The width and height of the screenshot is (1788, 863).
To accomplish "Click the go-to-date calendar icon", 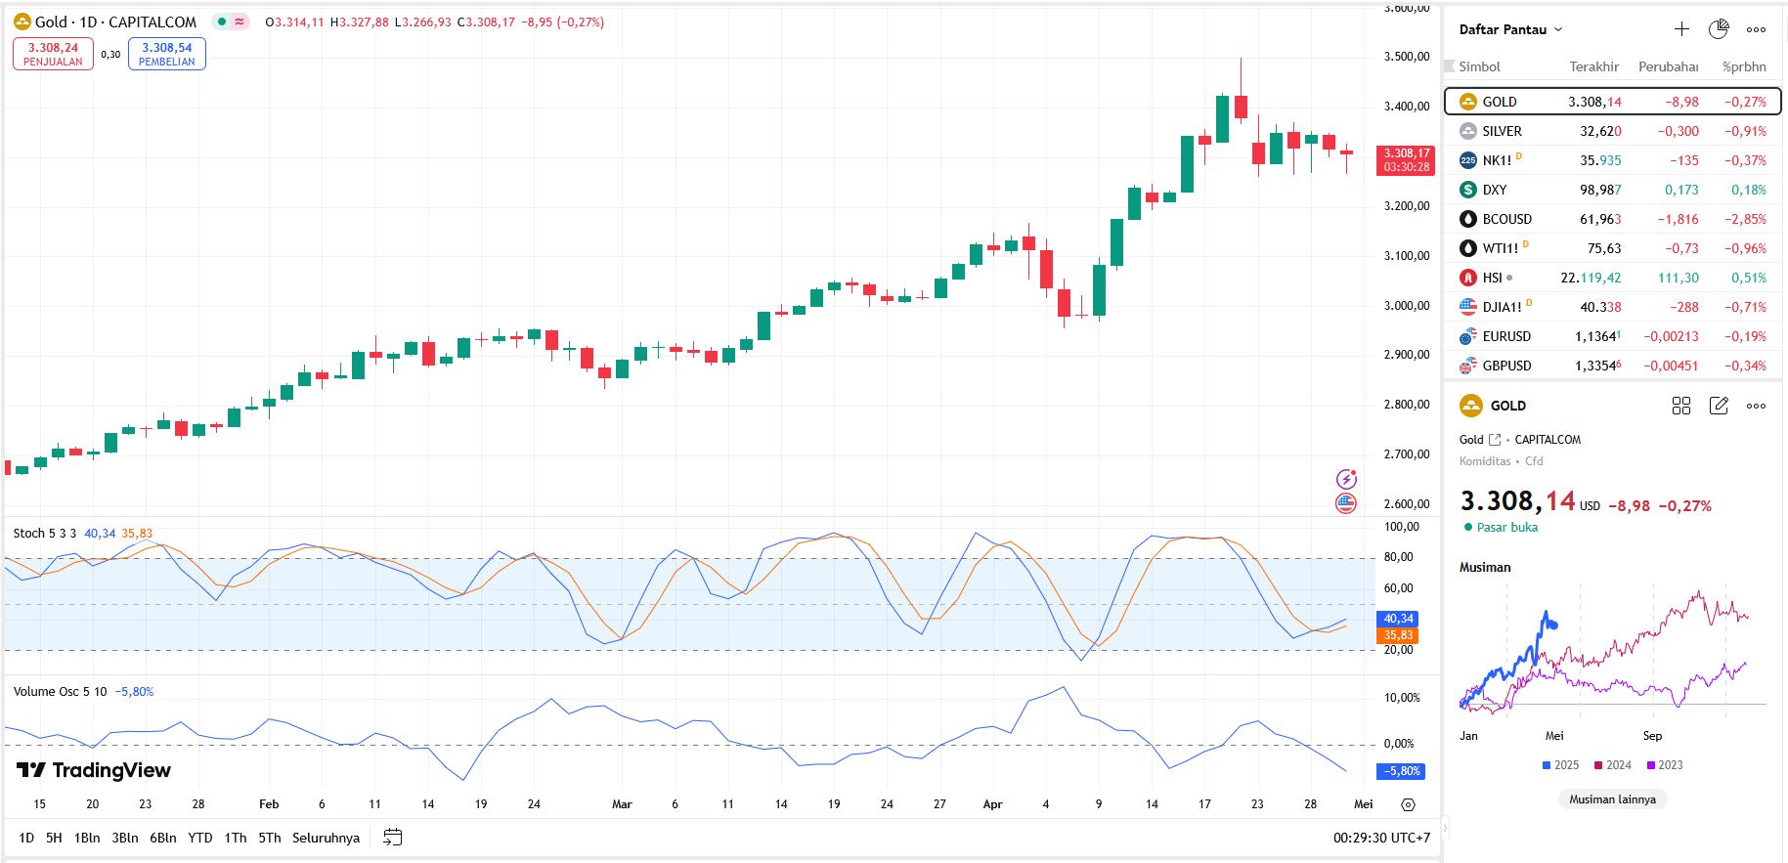I will pos(392,838).
